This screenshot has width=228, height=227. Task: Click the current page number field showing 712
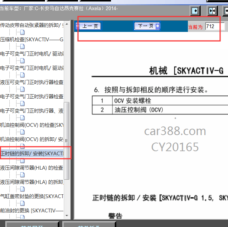215,26
